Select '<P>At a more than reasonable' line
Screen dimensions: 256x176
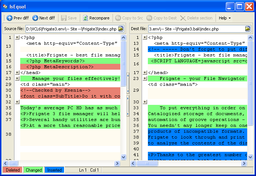(70, 125)
